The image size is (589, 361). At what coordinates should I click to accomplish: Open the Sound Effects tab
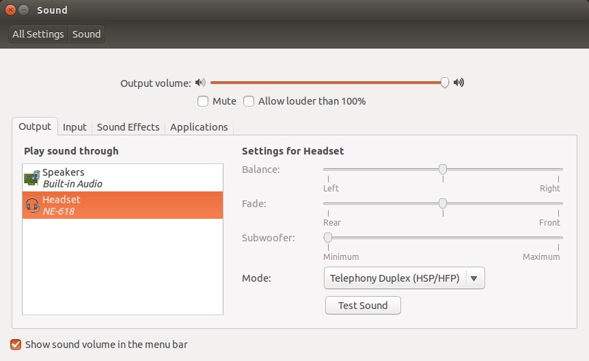[x=128, y=127]
